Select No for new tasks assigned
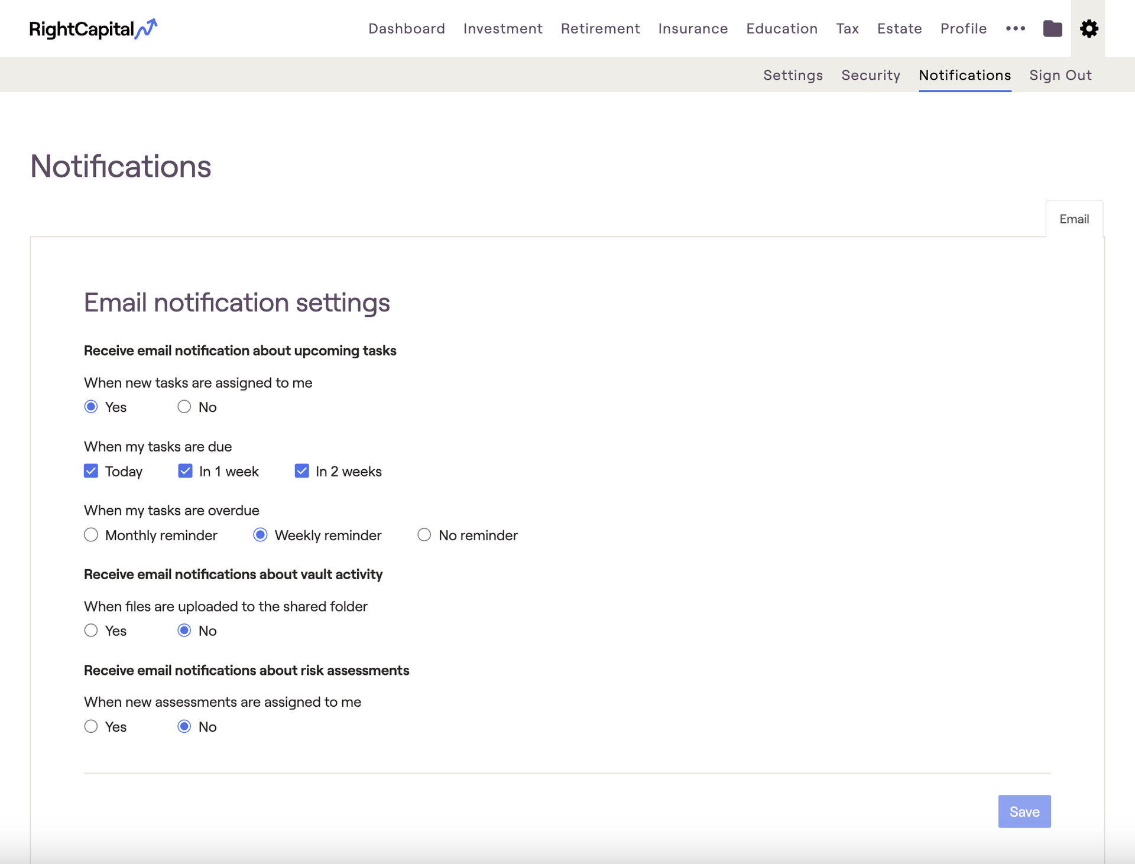The width and height of the screenshot is (1135, 864). pos(184,407)
